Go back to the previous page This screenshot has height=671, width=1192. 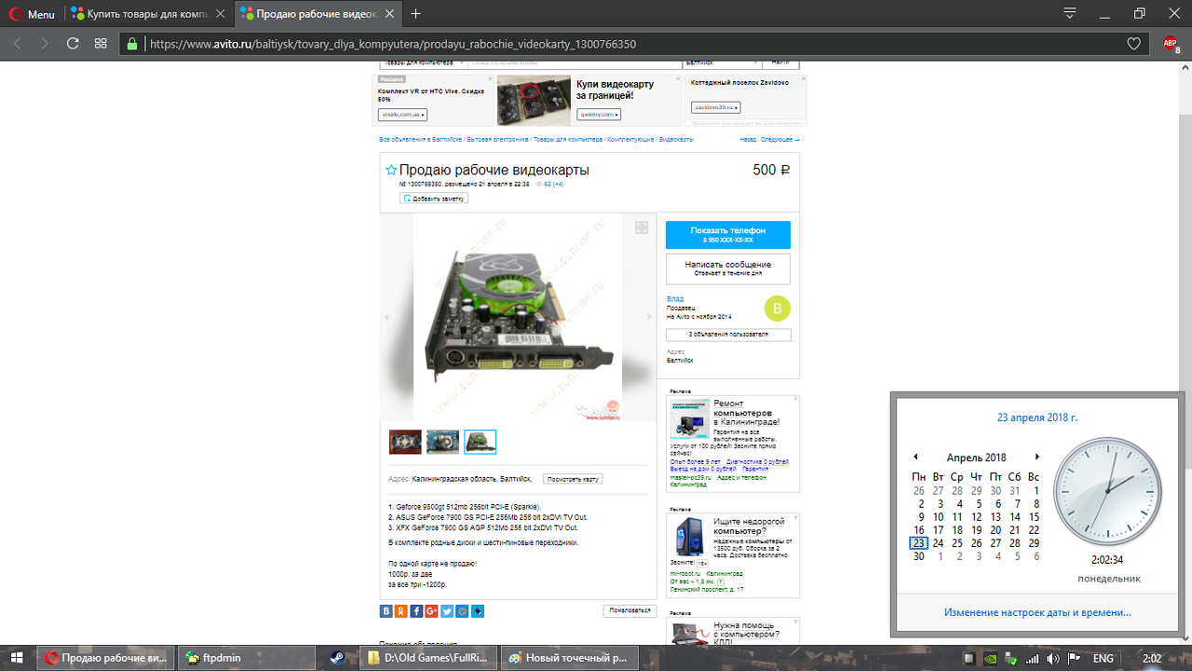[18, 44]
